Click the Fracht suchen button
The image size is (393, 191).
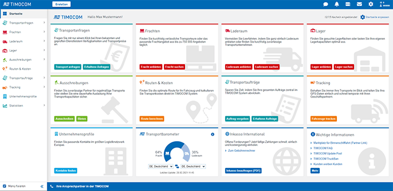pyautogui.click(x=174, y=67)
